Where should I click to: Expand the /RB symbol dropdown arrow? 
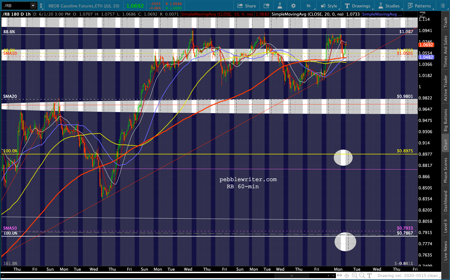(x=33, y=6)
